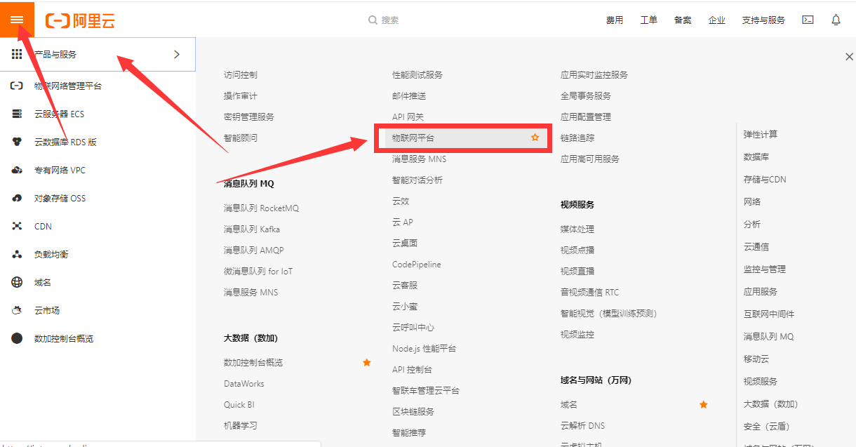Open 消息队列 RocketMQ link
Screen dimensions: 856x447
[x=262, y=208]
